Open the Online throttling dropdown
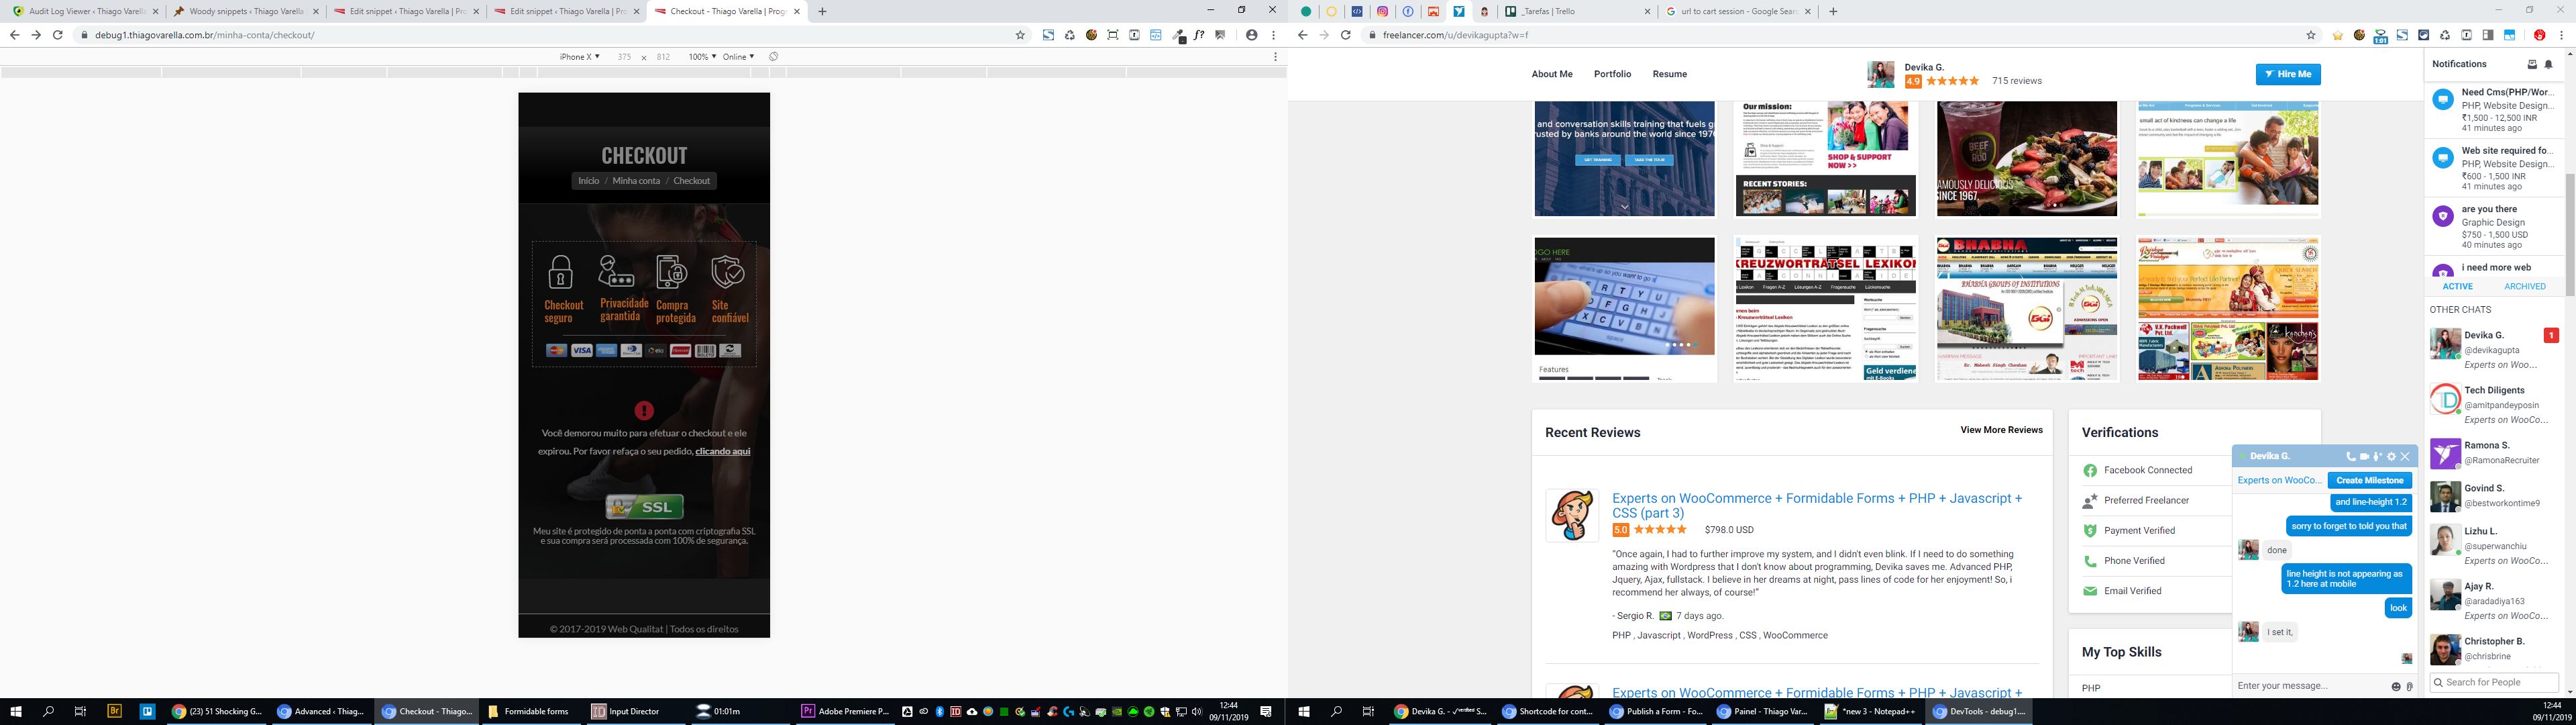 click(738, 57)
